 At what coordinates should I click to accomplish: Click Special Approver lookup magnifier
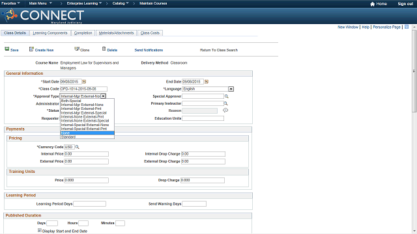(x=227, y=96)
